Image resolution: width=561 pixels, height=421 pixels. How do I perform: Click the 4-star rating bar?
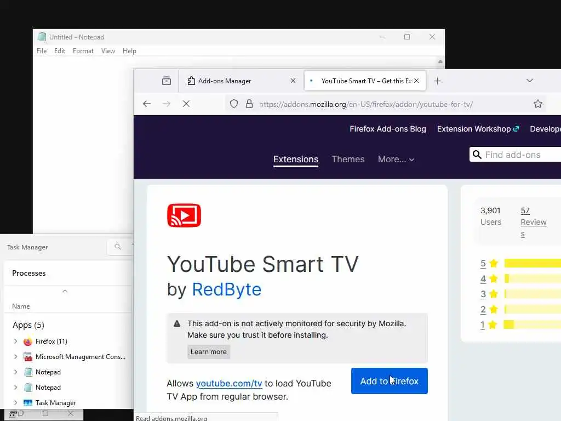(533, 278)
